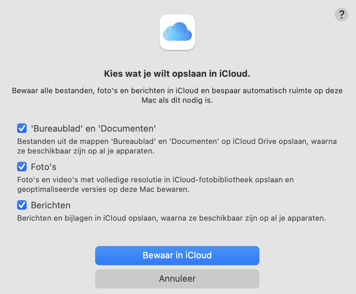
Task: Disable the Foto's checkbox
Action: (x=22, y=167)
